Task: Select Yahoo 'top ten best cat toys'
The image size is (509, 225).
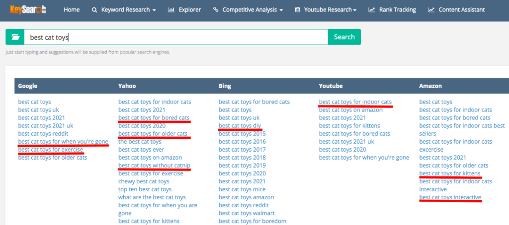Action: (145, 189)
